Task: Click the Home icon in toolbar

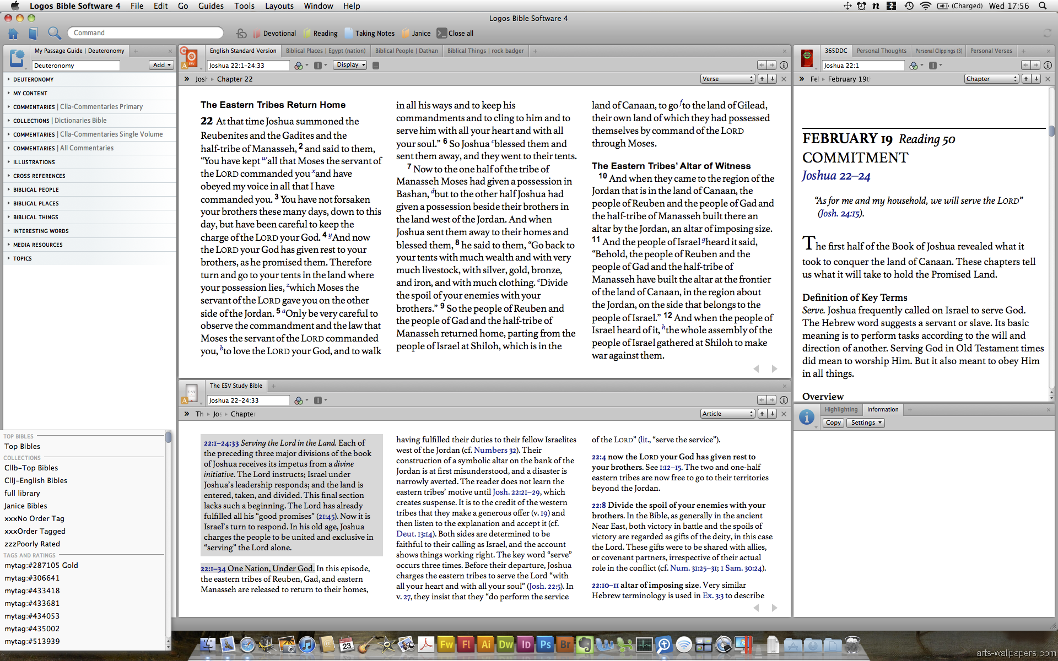Action: coord(13,34)
